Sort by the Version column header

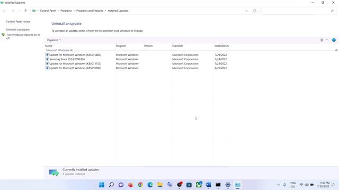click(x=148, y=46)
